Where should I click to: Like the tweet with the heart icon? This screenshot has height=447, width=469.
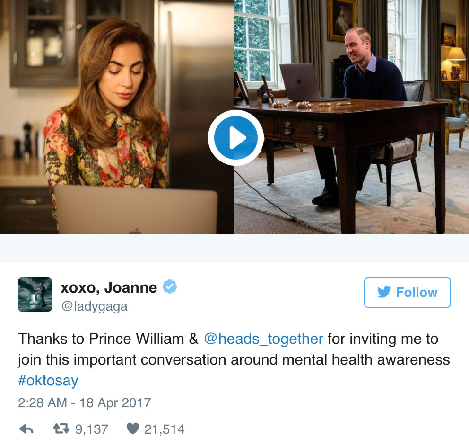pyautogui.click(x=133, y=429)
